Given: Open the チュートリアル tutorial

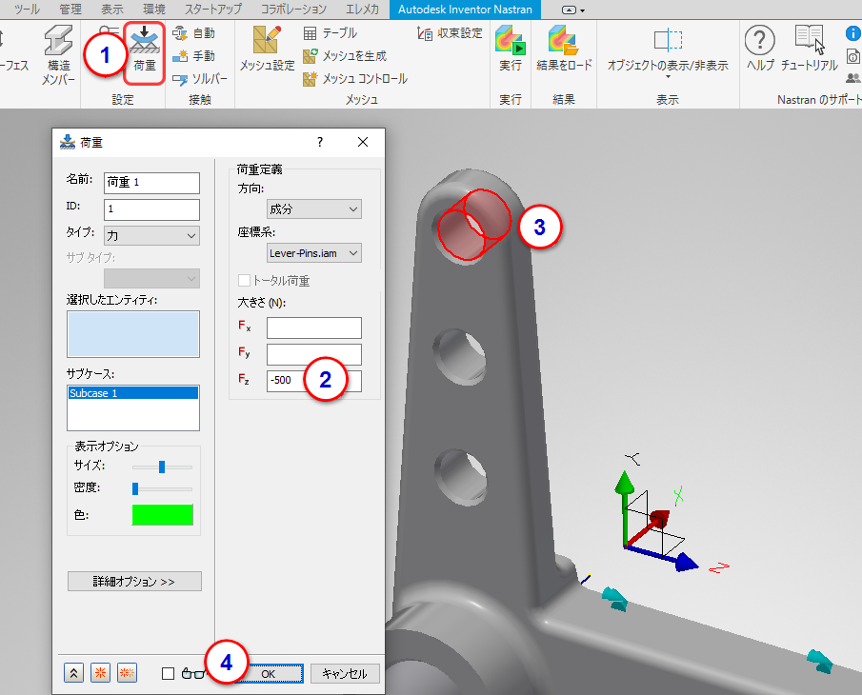Looking at the screenshot, I should point(810,49).
